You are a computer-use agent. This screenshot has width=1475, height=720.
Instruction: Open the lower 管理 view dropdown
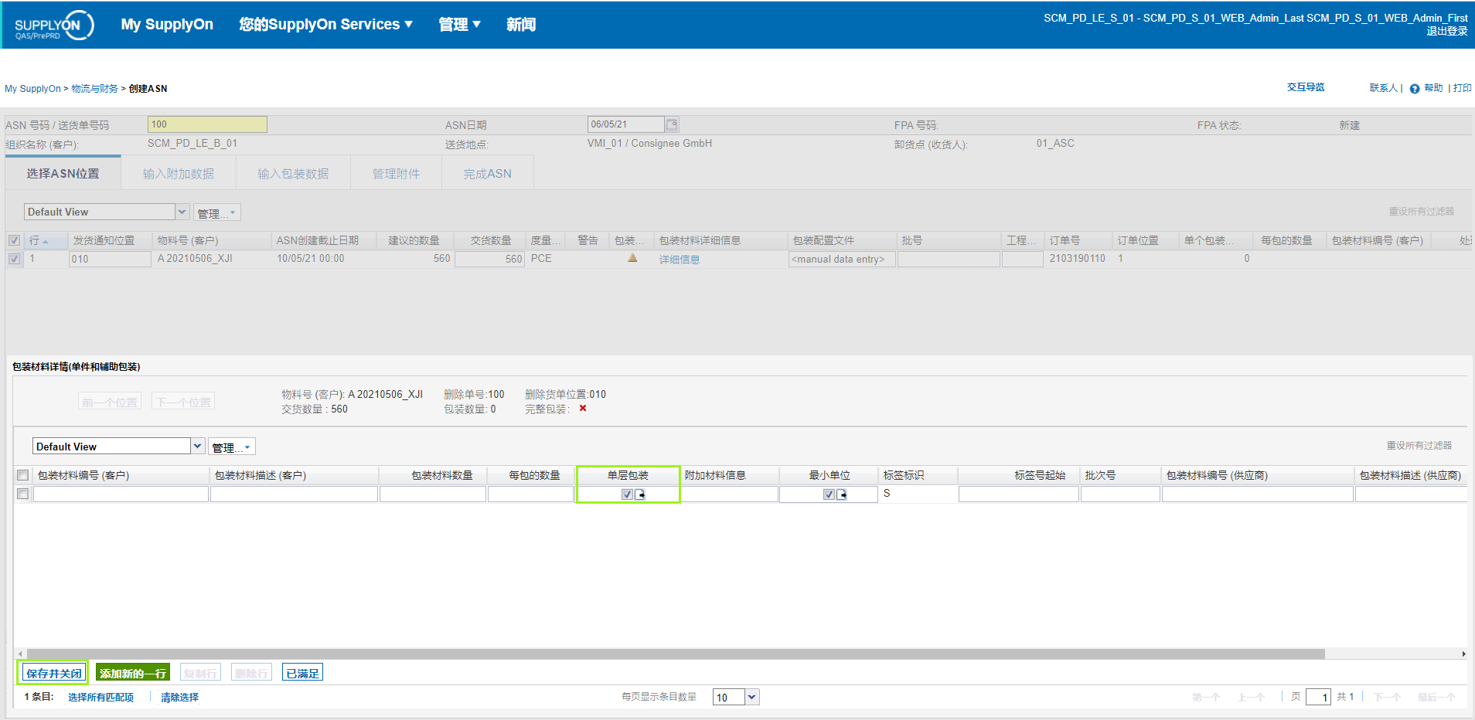tap(231, 447)
